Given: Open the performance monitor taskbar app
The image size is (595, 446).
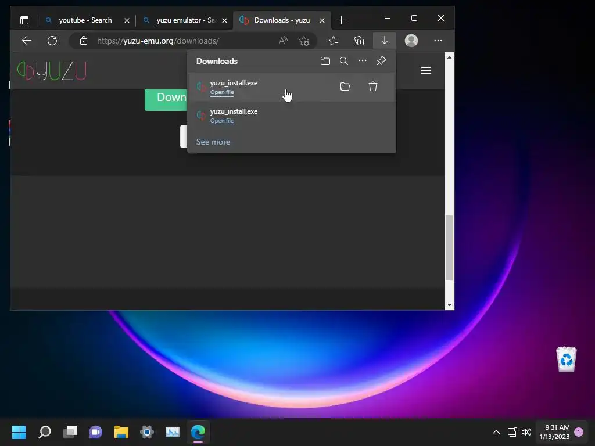Looking at the screenshot, I should (173, 432).
